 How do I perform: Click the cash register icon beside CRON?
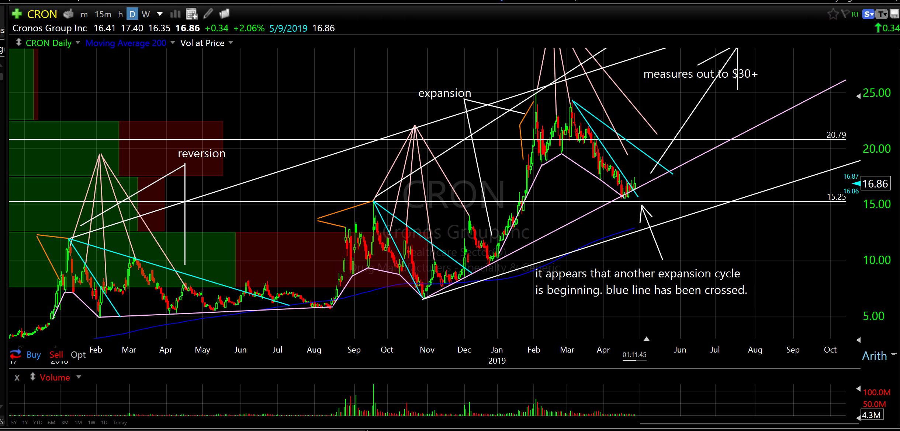[69, 14]
